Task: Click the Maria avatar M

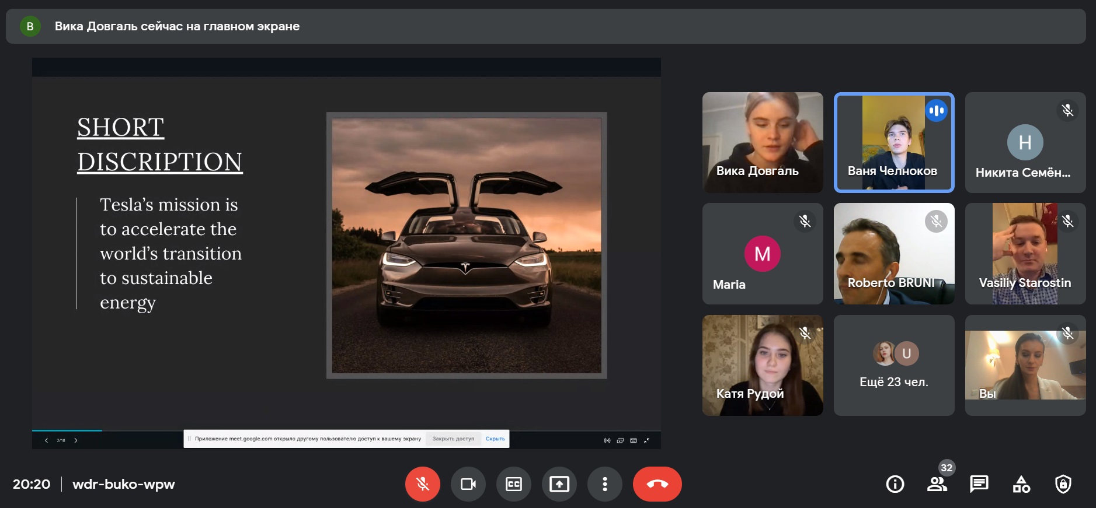Action: pos(763,254)
